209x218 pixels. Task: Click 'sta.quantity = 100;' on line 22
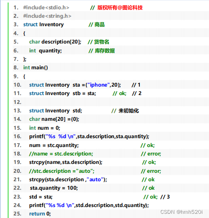click(54, 188)
